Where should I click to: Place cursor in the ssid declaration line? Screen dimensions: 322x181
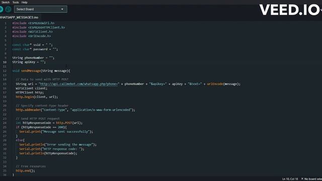pyautogui.click(x=32, y=45)
